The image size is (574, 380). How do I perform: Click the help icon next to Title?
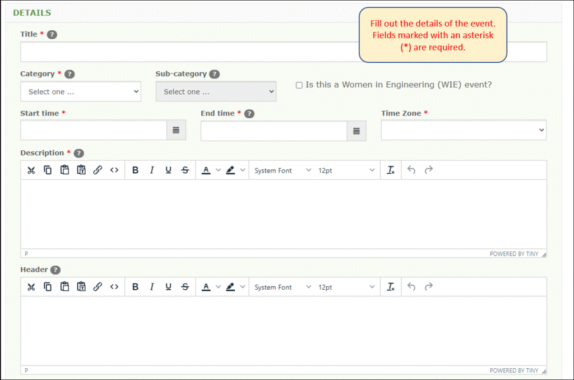click(52, 34)
